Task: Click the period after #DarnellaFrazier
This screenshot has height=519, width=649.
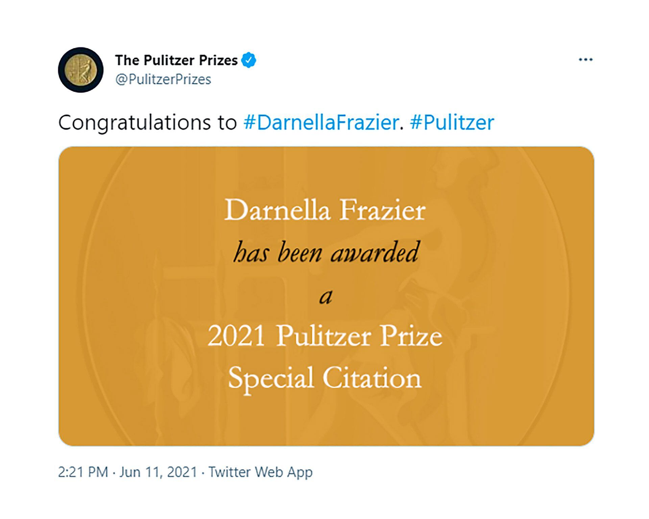Action: pos(402,128)
